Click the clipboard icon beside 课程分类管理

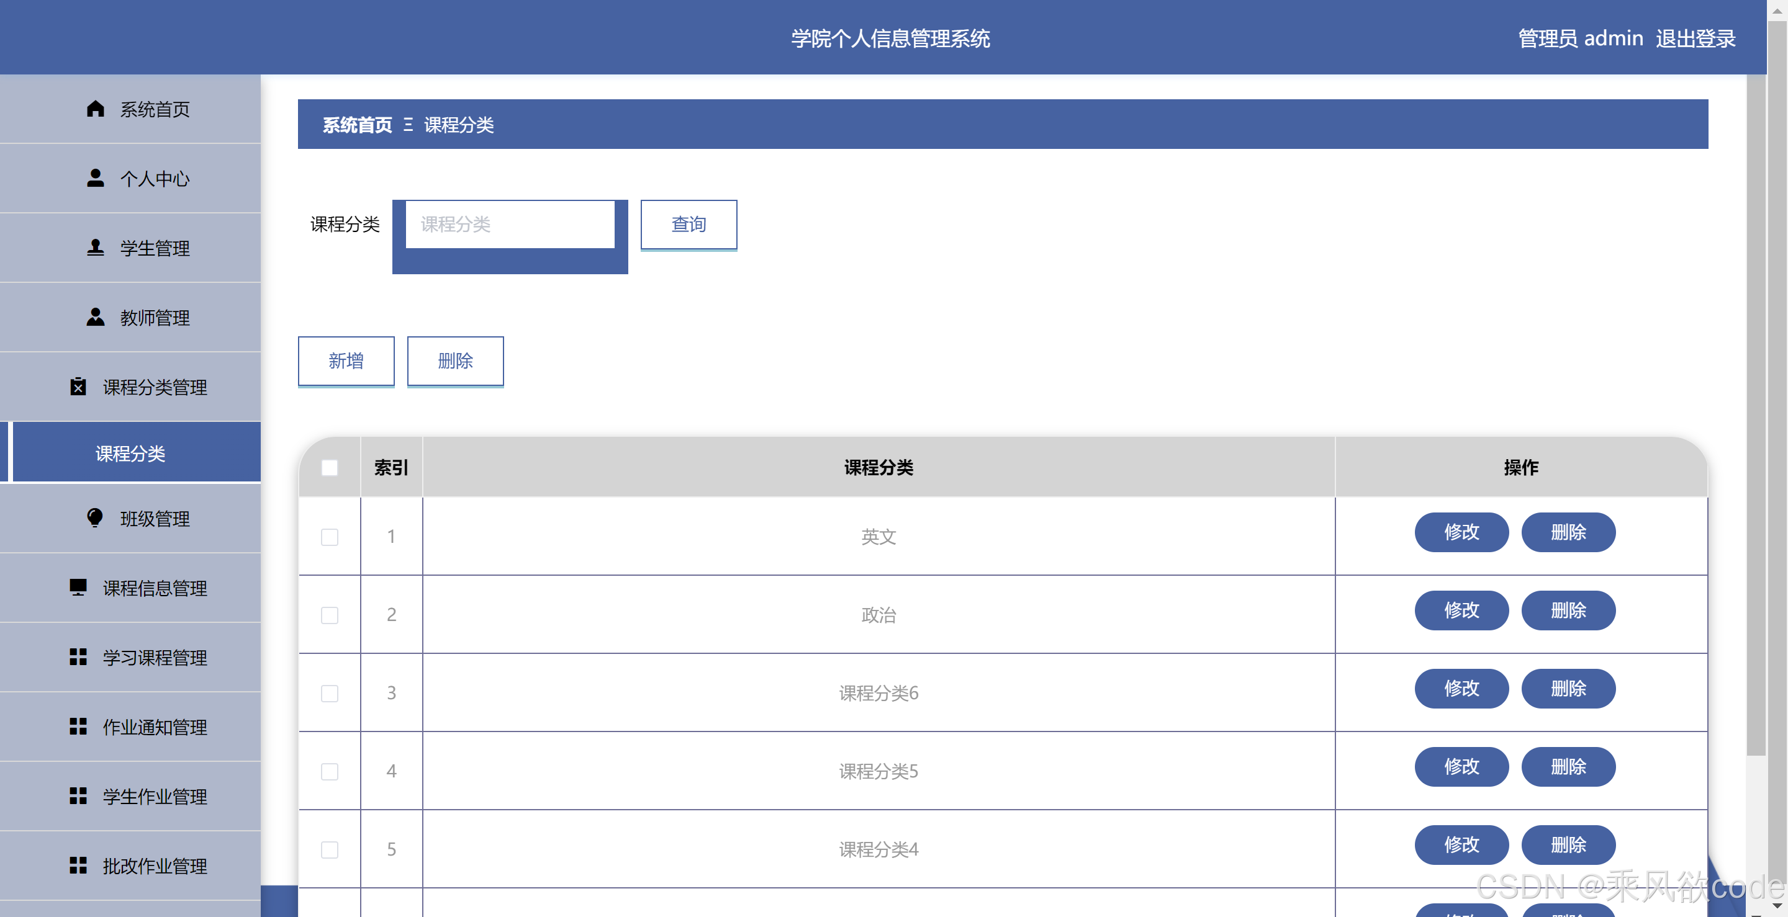[78, 387]
